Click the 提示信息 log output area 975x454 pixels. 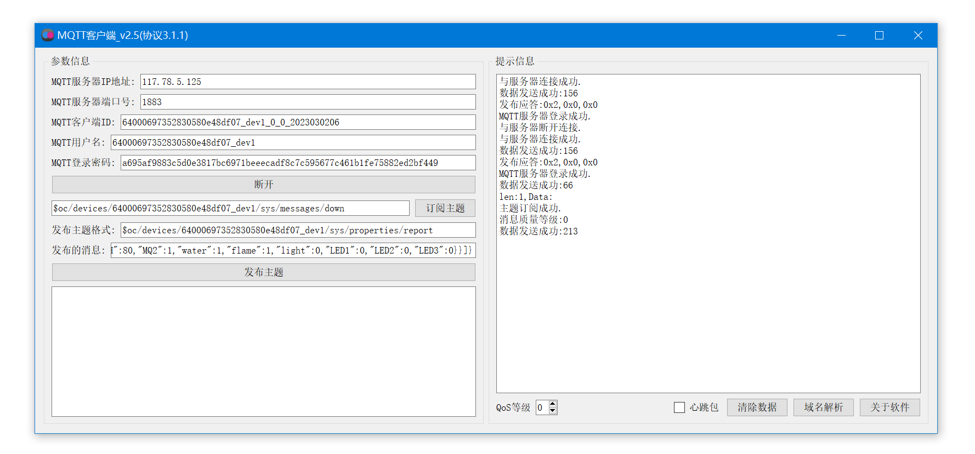(708, 307)
